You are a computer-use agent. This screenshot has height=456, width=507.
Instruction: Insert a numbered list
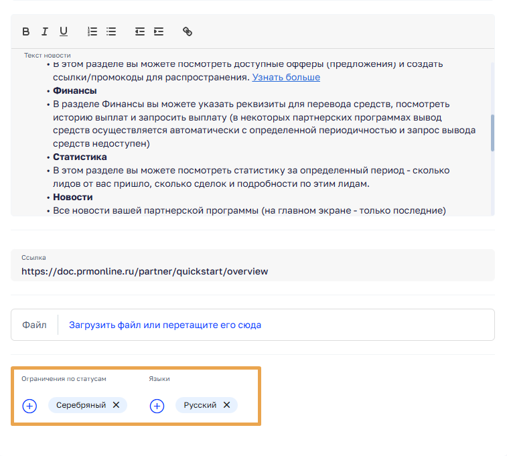(x=92, y=31)
